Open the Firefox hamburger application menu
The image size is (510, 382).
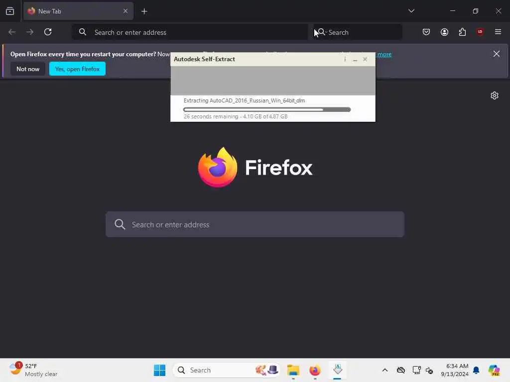498,32
